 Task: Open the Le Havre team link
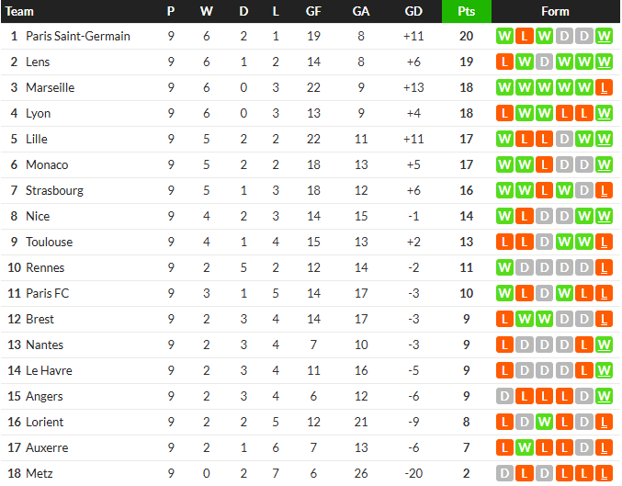(49, 370)
